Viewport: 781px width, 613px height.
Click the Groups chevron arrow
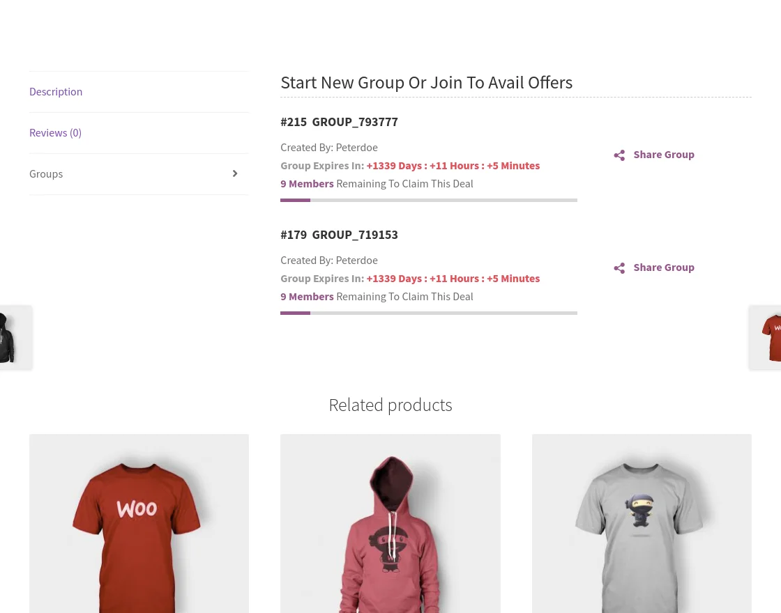click(x=235, y=173)
